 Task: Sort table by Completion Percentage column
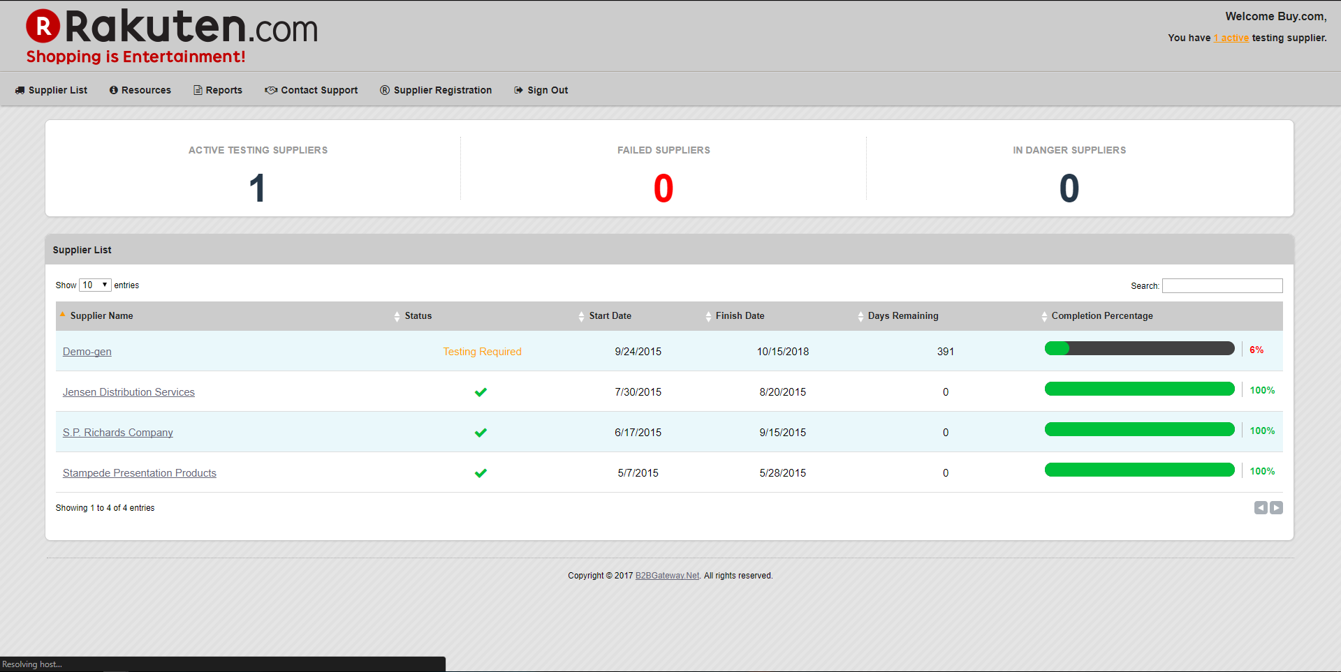(1160, 316)
